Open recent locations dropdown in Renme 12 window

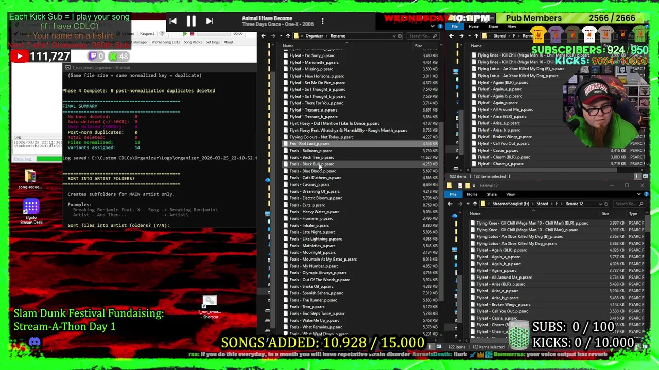click(467, 203)
